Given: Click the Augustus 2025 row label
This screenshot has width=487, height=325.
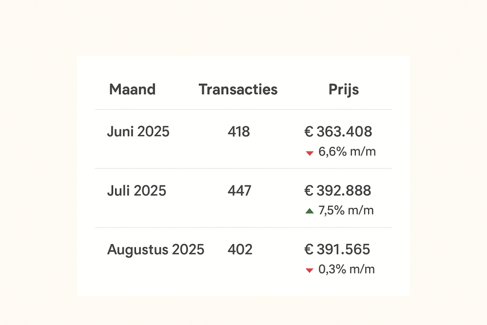Looking at the screenshot, I should (156, 250).
